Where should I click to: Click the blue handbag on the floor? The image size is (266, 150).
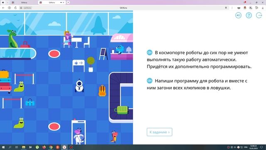click(x=30, y=102)
